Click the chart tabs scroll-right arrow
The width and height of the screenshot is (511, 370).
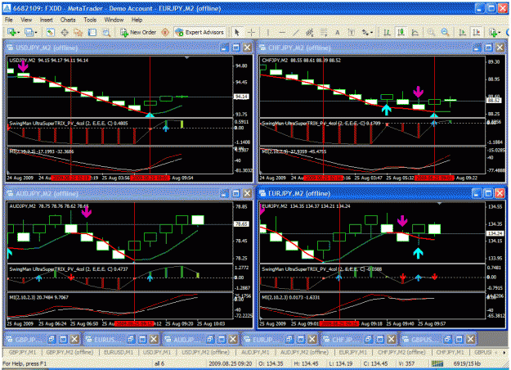coord(504,352)
